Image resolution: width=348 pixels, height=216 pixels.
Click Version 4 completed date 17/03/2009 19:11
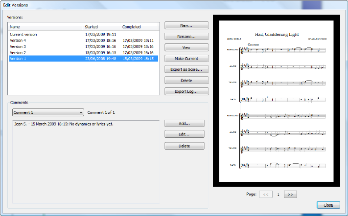point(138,41)
